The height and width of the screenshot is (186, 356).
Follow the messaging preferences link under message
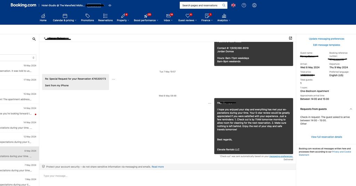click(x=281, y=156)
